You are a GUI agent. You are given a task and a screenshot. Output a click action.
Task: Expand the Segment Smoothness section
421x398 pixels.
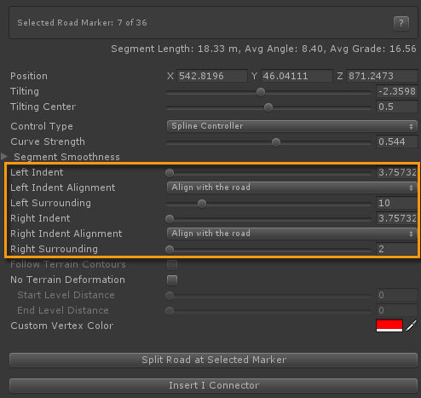point(4,156)
